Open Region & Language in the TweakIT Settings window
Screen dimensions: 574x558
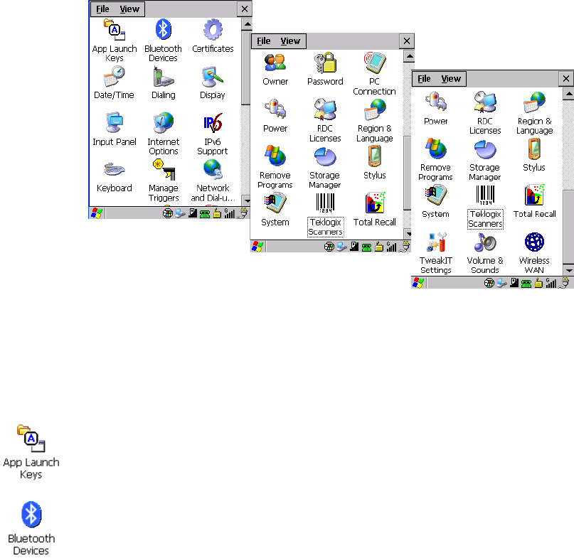(x=534, y=114)
